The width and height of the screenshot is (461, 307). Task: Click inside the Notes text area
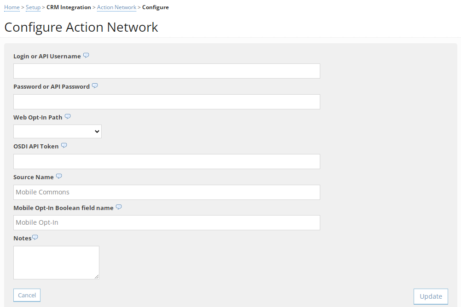pos(56,262)
